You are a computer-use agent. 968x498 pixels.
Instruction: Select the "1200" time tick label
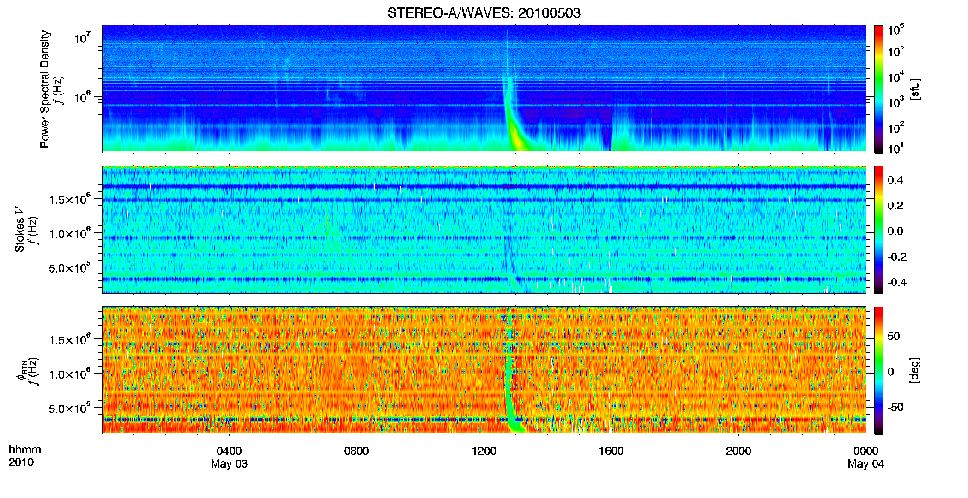[x=484, y=451]
